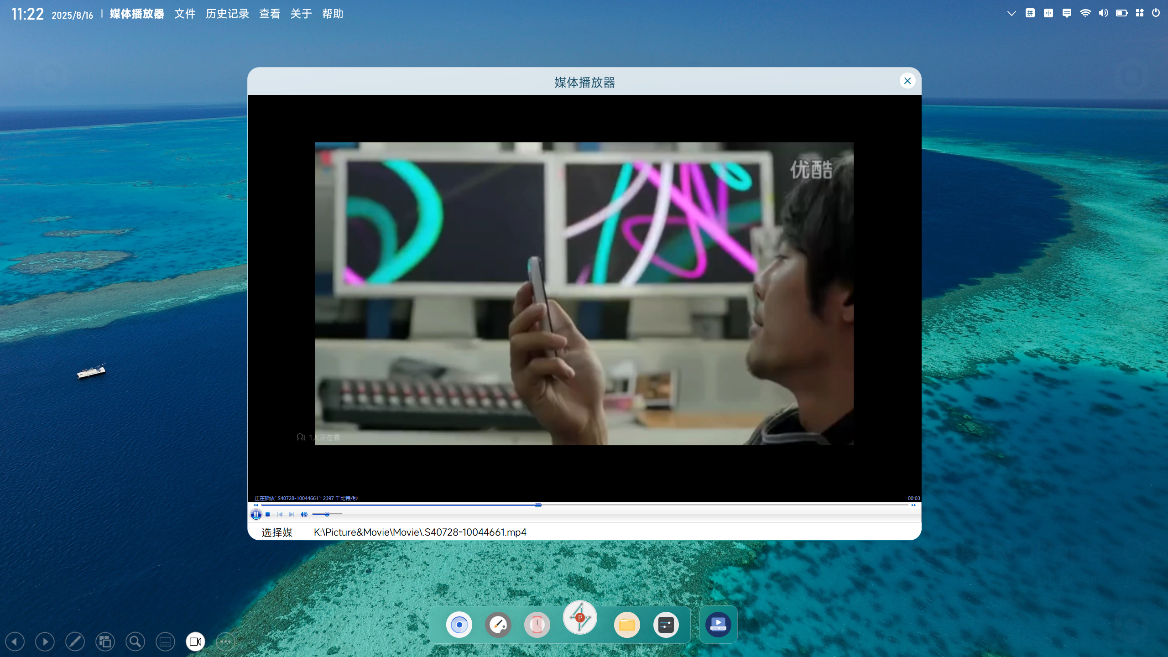Open the 关于 menu
Image resolution: width=1168 pixels, height=657 pixels.
click(301, 14)
